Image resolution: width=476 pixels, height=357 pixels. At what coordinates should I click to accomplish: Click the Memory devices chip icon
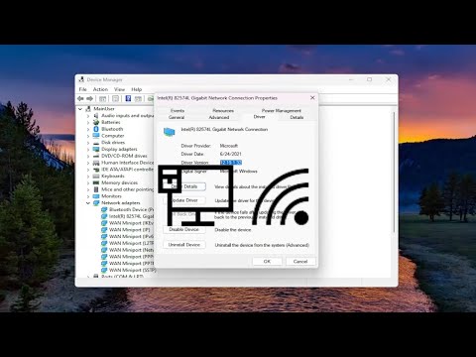point(96,182)
